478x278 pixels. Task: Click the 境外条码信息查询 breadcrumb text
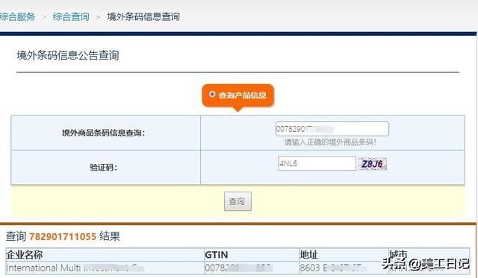[143, 16]
